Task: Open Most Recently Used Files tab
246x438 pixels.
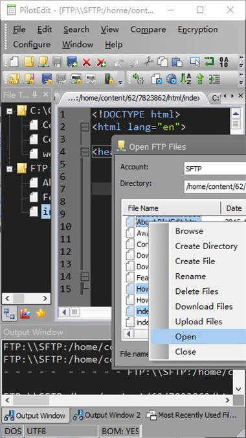Action: tap(192, 415)
